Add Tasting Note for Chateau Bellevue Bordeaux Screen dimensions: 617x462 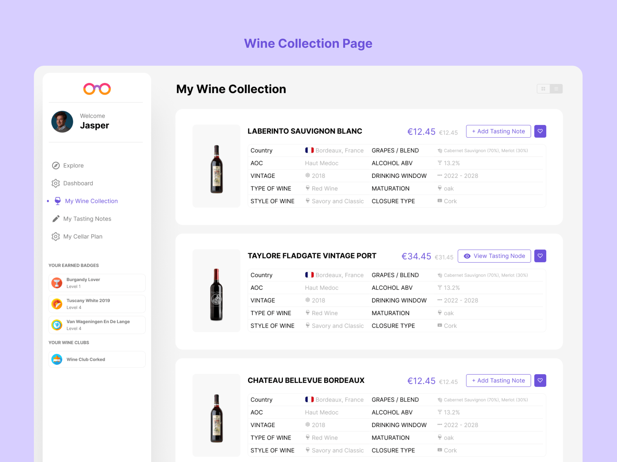[x=498, y=380]
